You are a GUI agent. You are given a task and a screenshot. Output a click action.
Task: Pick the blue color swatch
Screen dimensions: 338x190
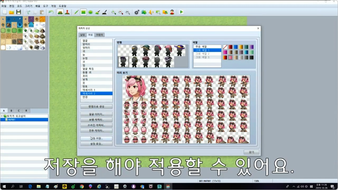click(x=236, y=47)
